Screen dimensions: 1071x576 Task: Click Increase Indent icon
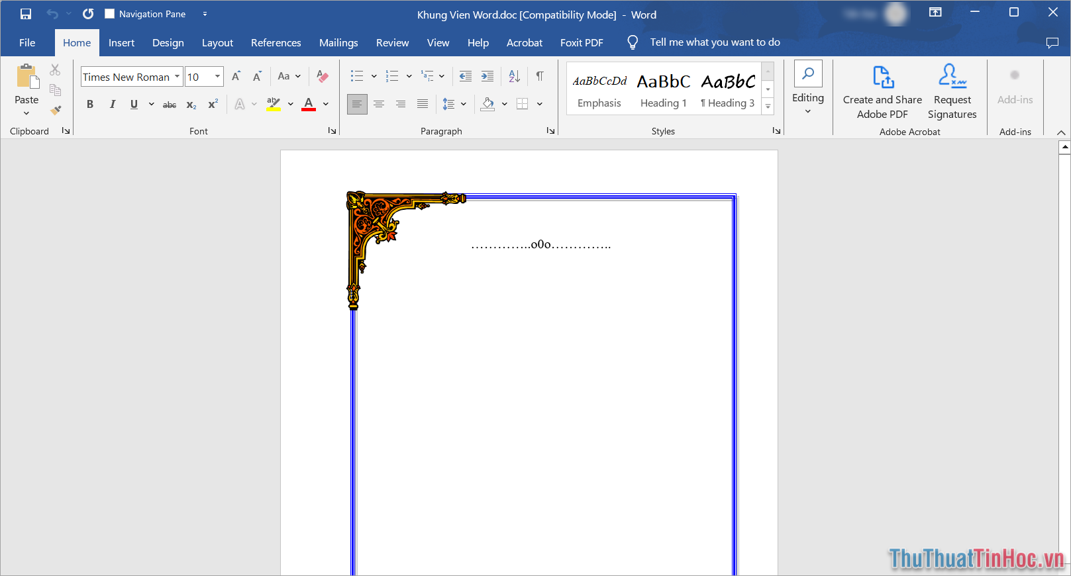click(x=487, y=76)
